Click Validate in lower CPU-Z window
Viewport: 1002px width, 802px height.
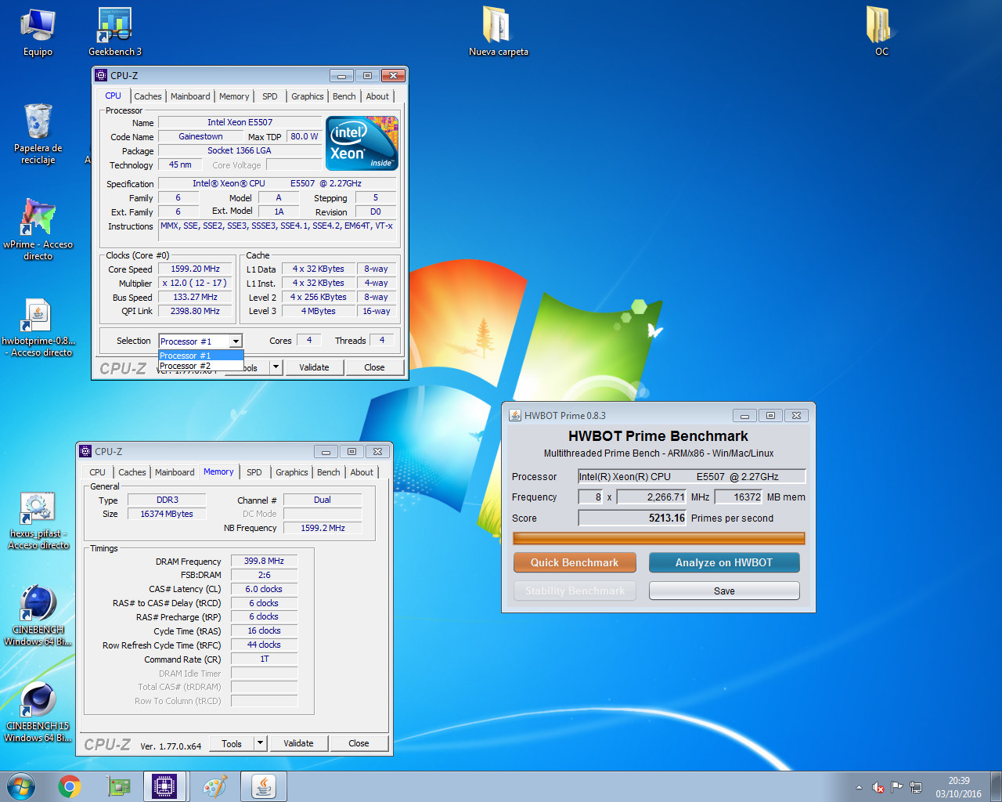298,743
